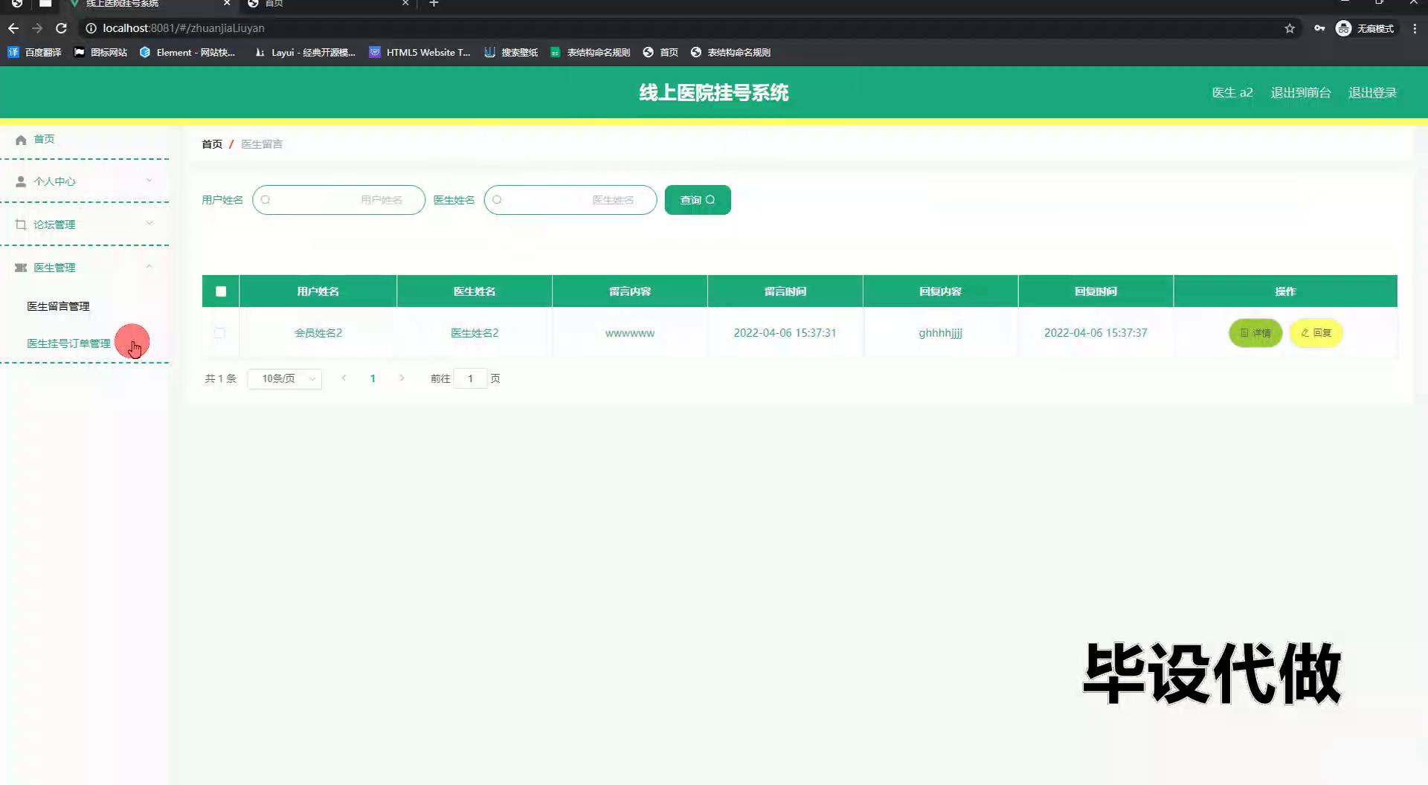This screenshot has width=1428, height=785.
Task: Open the 首页 bookmark in bookmarks bar
Action: (x=660, y=52)
